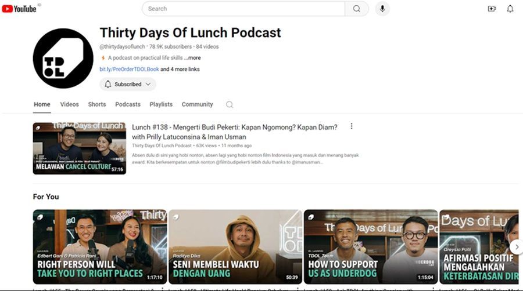The height and width of the screenshot is (291, 523).
Task: Click inside the Search input field
Action: click(243, 9)
